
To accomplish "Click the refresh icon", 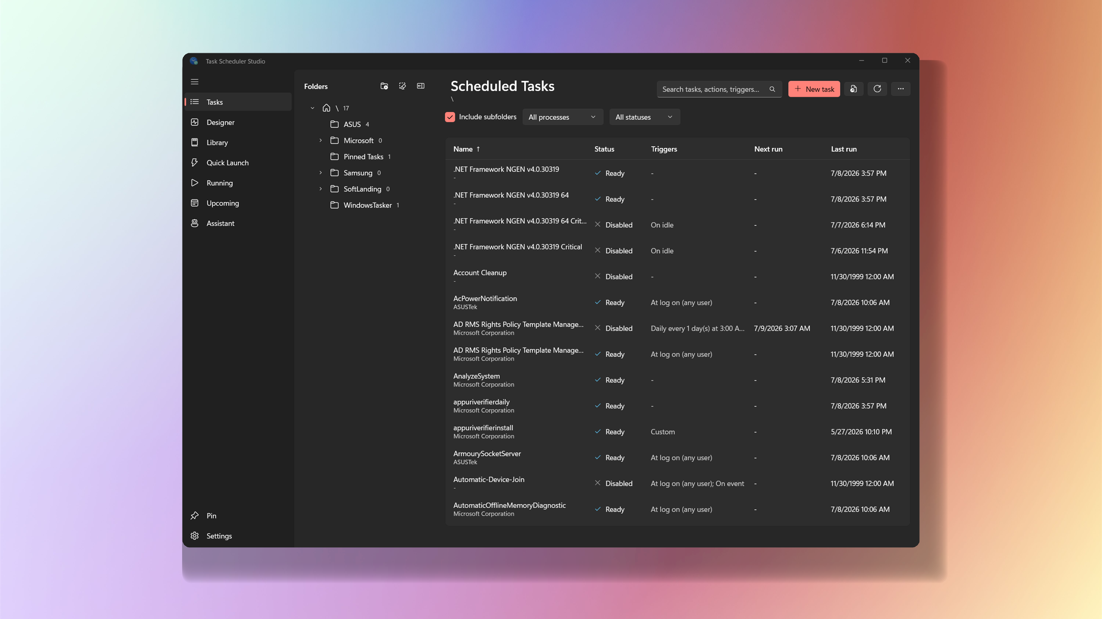I will pos(877,89).
